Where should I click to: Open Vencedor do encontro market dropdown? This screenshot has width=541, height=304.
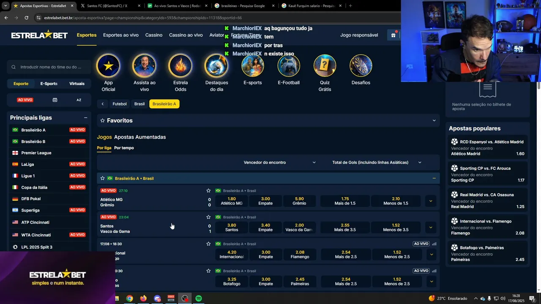[279, 163]
